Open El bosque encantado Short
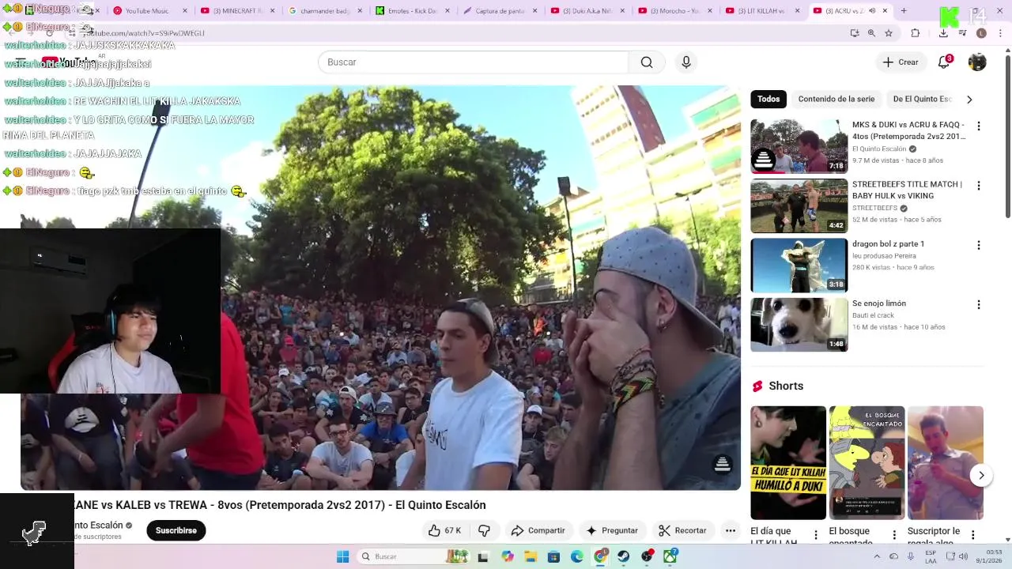1012x569 pixels. (867, 463)
